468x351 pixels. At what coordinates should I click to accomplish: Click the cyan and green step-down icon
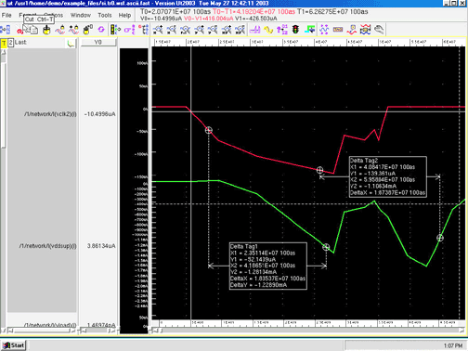point(309,30)
